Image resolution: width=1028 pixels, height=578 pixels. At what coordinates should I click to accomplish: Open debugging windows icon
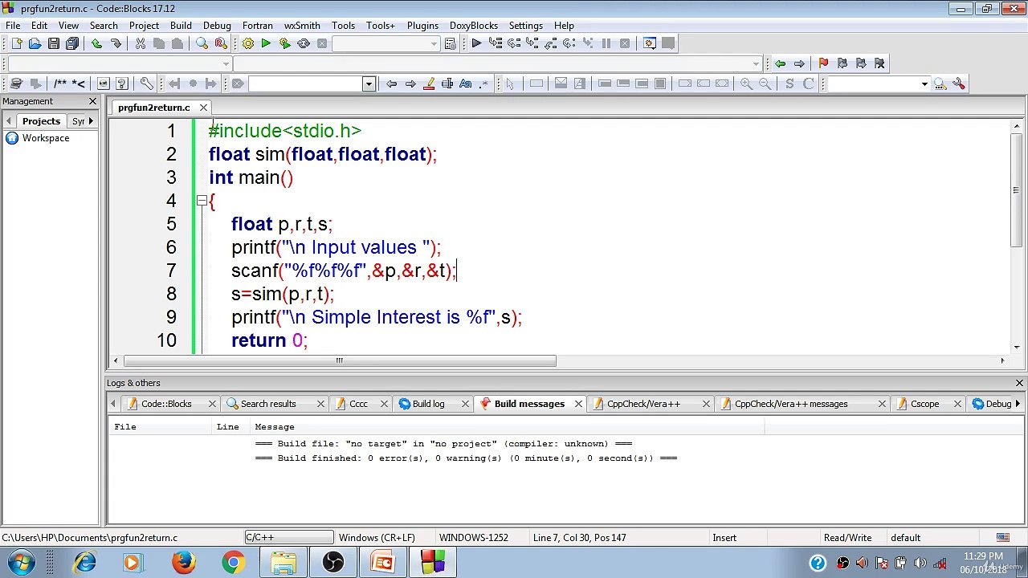click(650, 43)
